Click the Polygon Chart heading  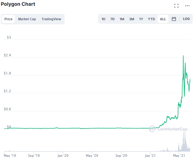[18, 4]
